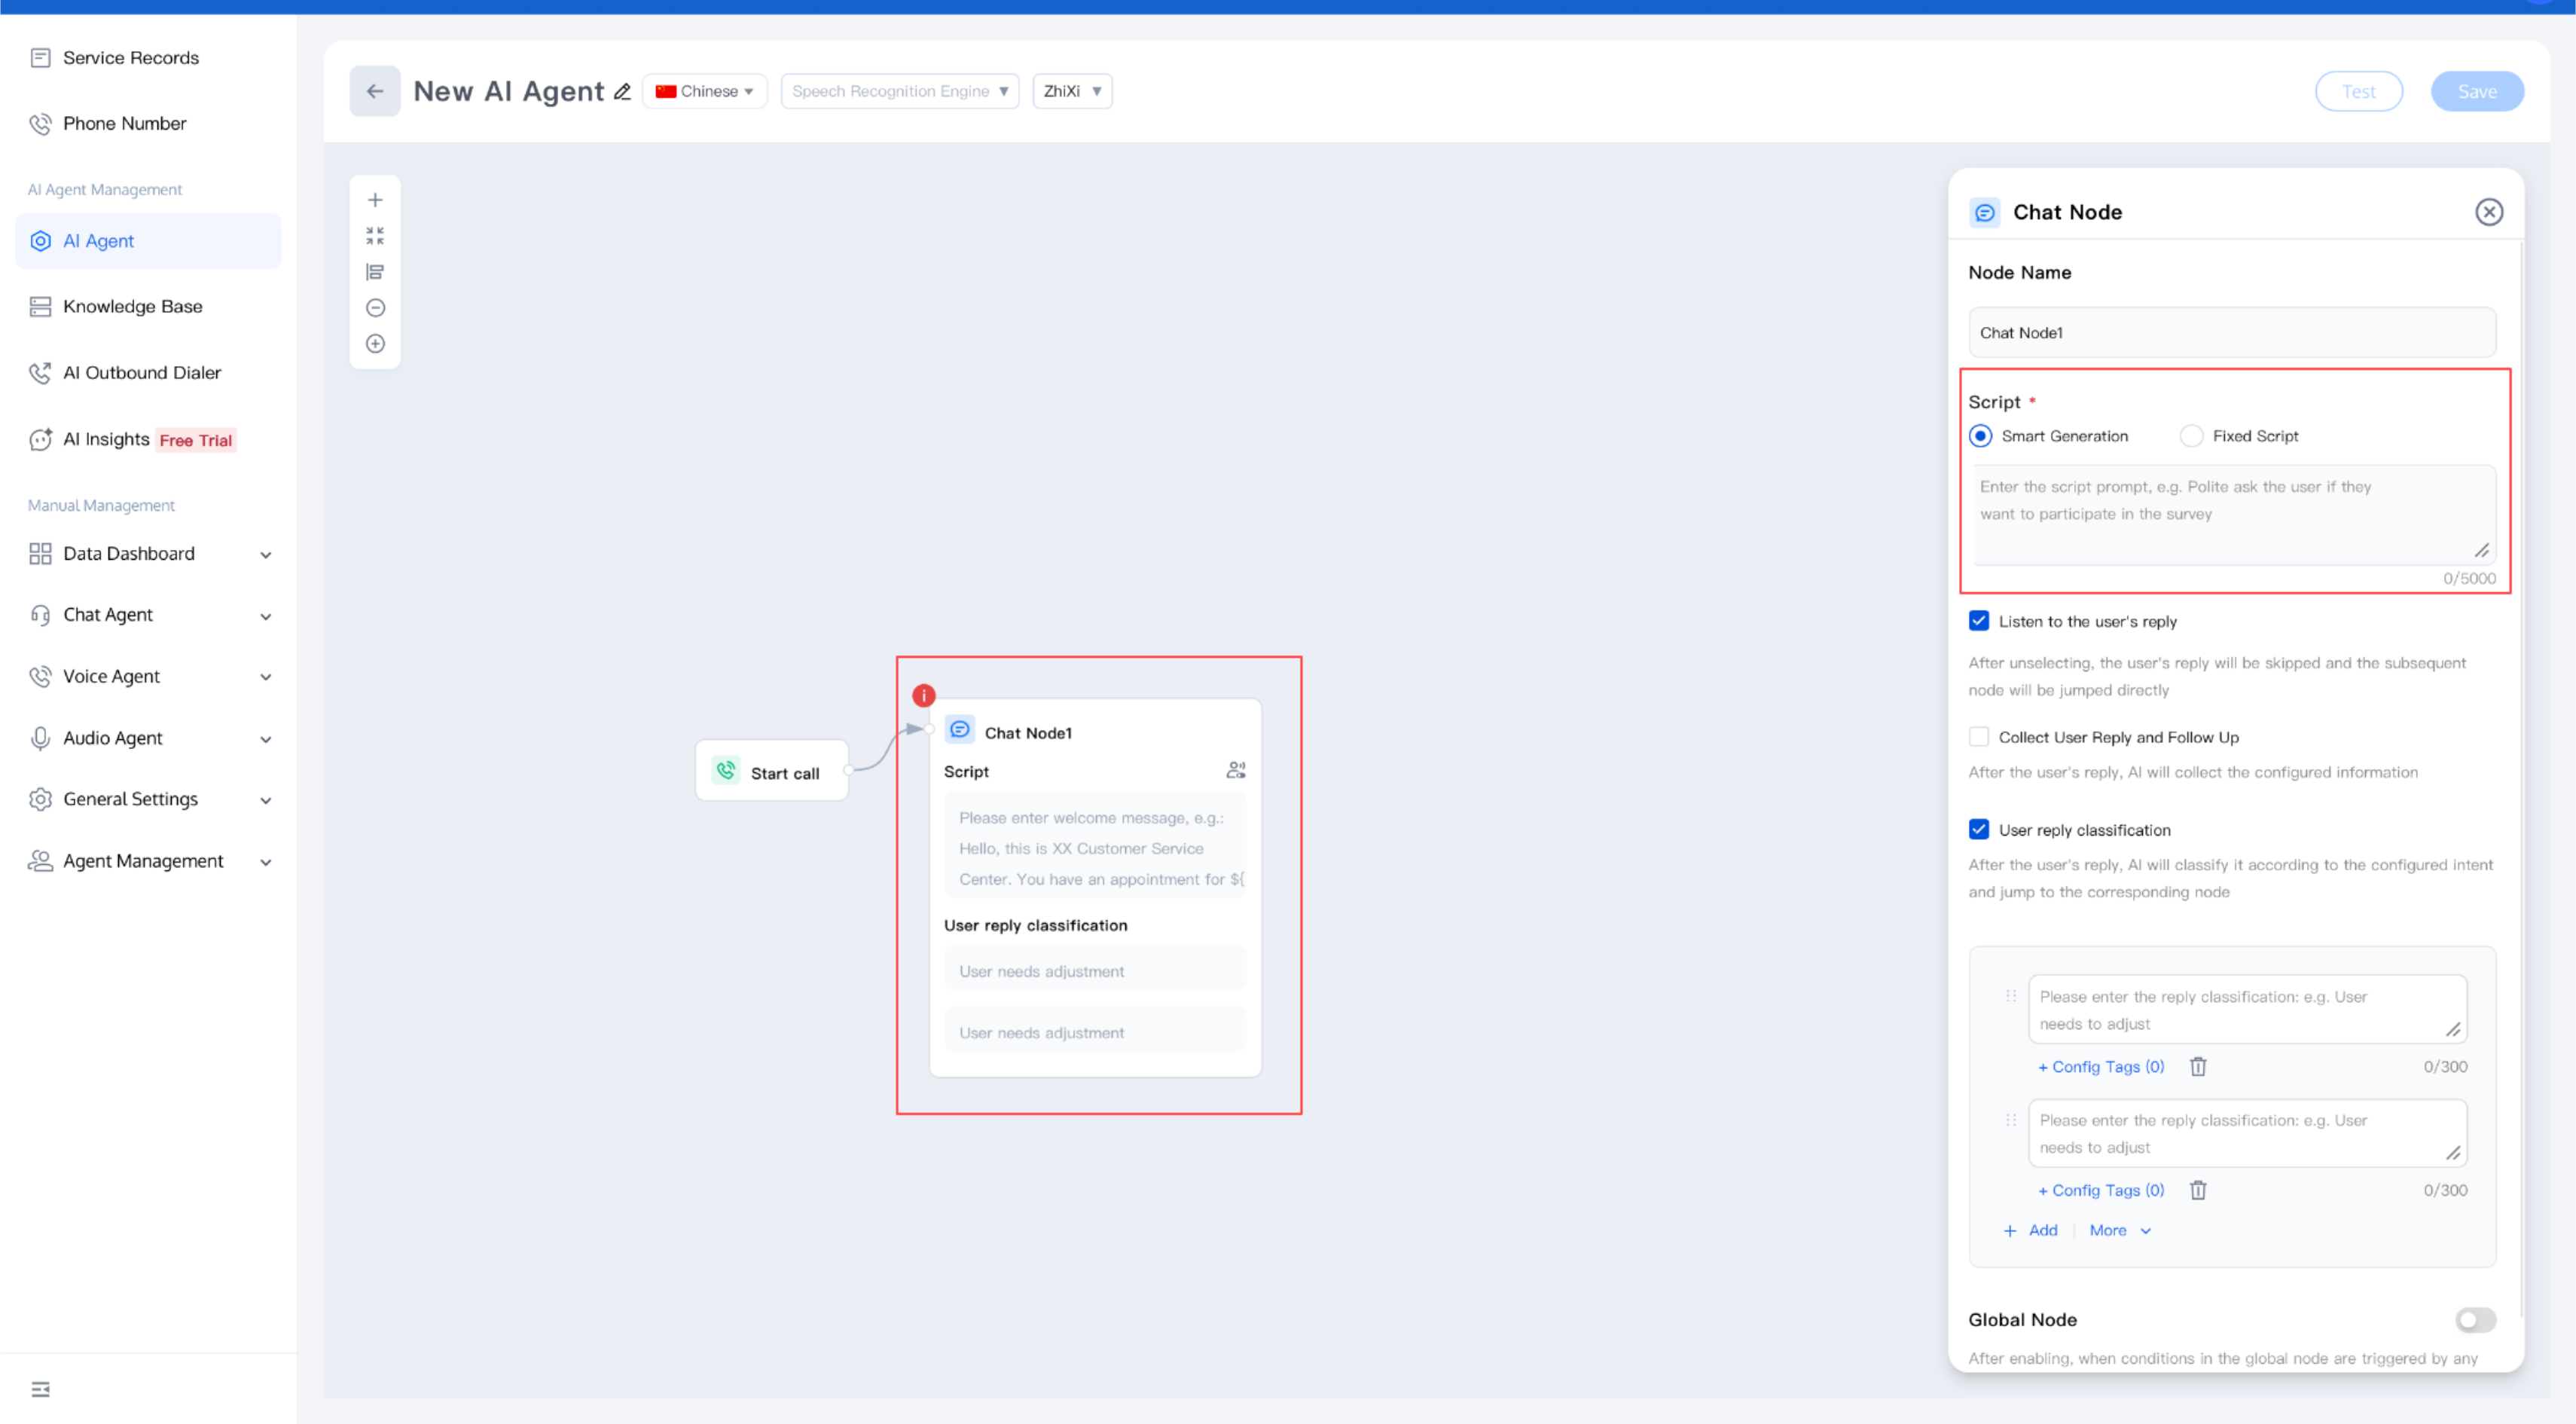Open Speech Recognition Engine dropdown

(x=900, y=91)
